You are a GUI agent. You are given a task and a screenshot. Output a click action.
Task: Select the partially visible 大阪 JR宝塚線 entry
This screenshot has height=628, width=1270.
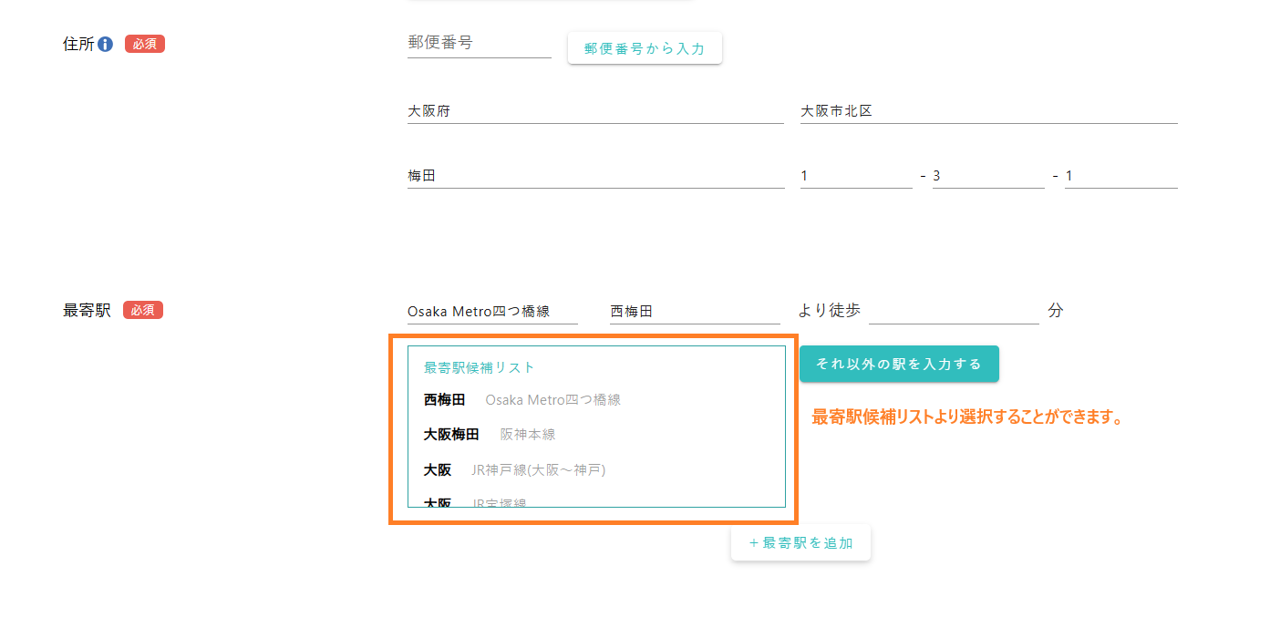(475, 501)
